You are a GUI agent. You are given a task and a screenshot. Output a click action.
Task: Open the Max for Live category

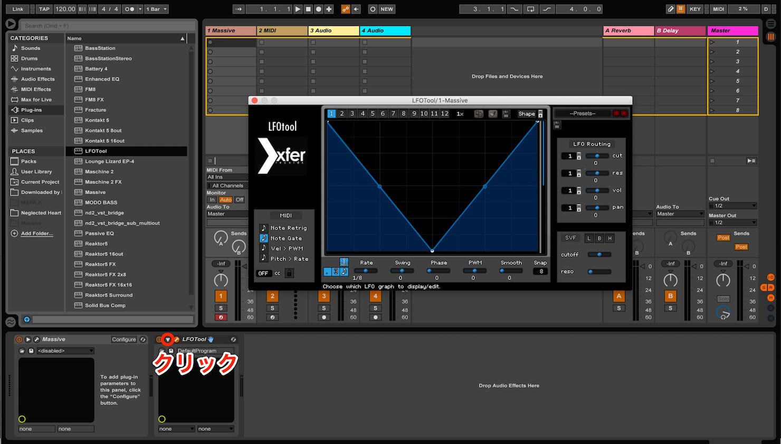click(x=36, y=100)
